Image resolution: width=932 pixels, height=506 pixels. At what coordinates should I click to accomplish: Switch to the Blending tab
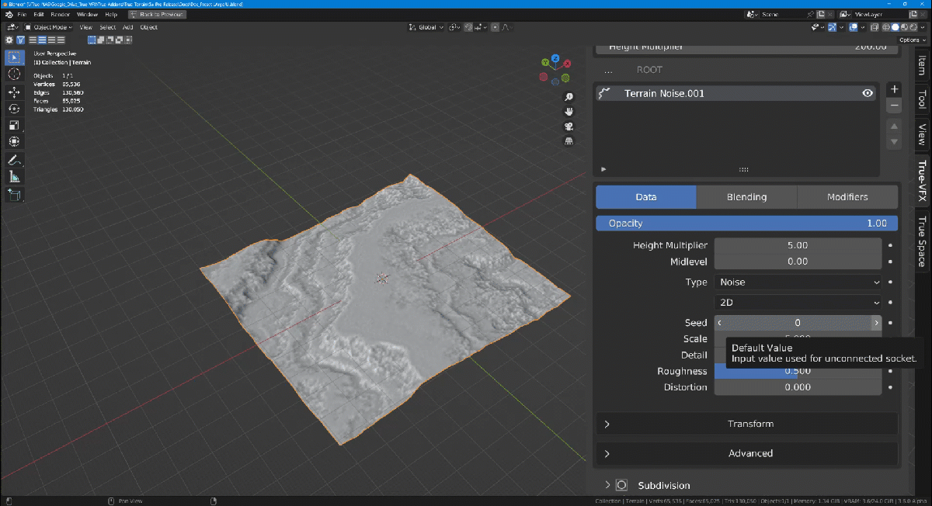tap(746, 197)
